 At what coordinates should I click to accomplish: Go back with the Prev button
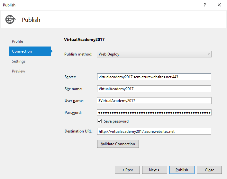click(x=127, y=170)
